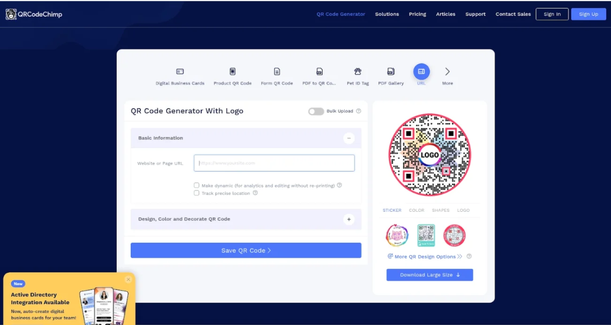611x325 pixels.
Task: Select the PDF to QR Code icon
Action: coord(319,71)
